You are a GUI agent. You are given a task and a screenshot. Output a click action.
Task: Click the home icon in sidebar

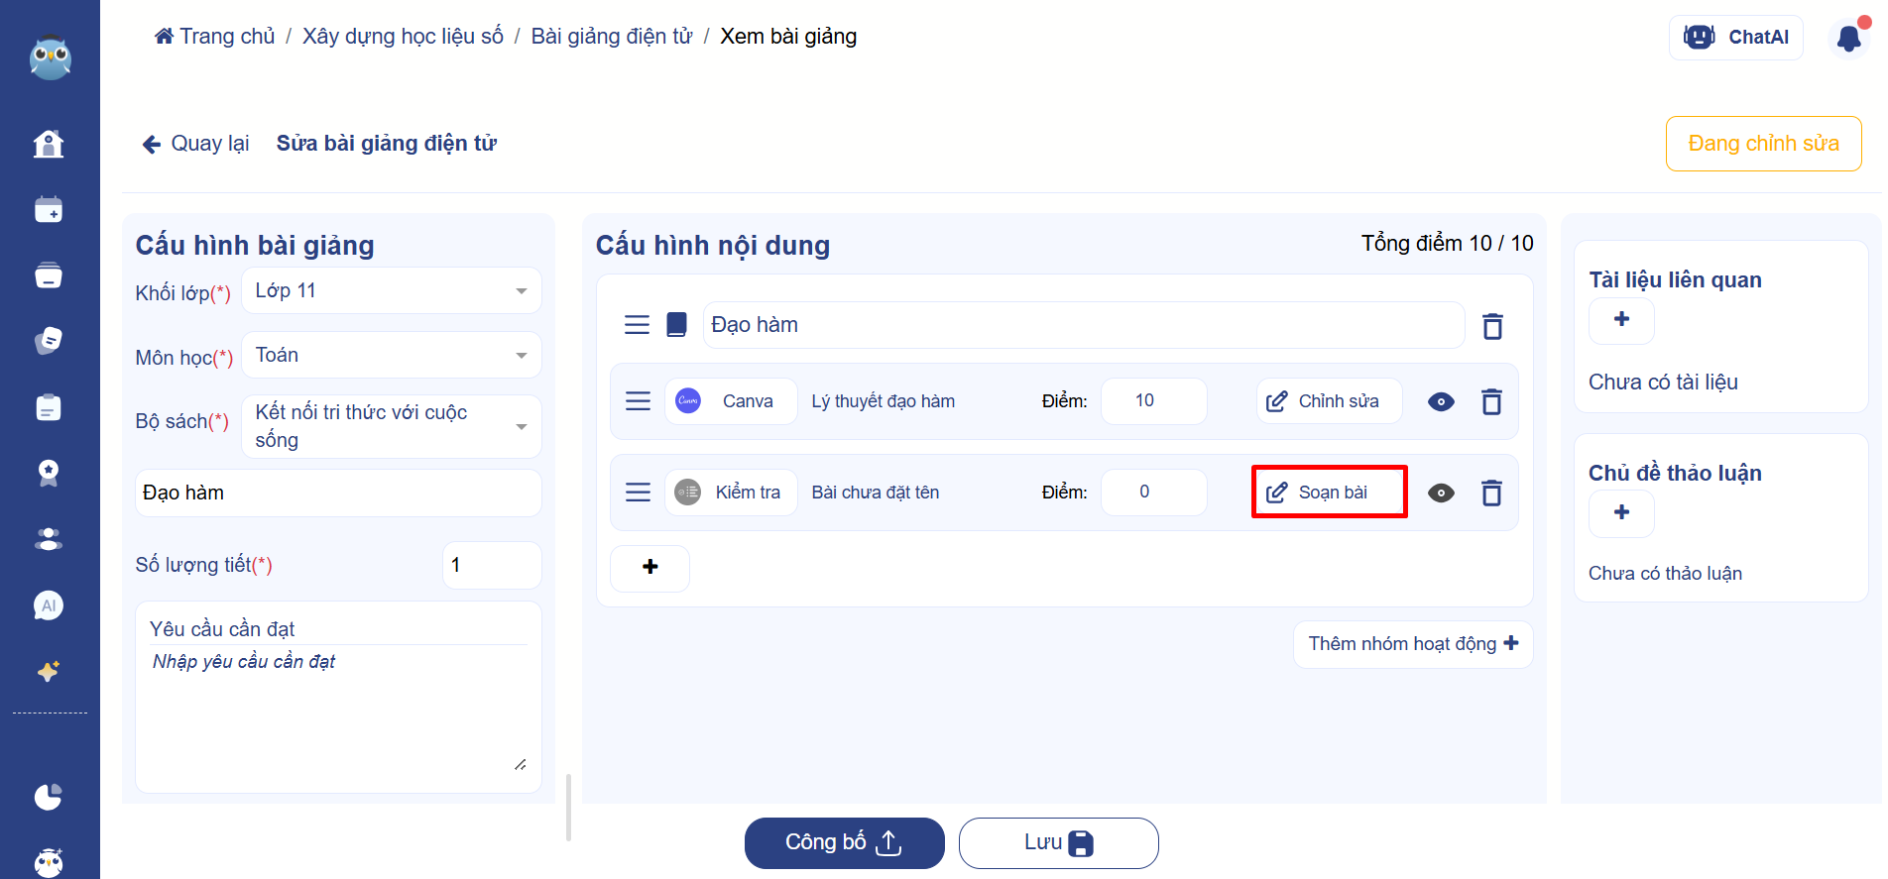(48, 145)
